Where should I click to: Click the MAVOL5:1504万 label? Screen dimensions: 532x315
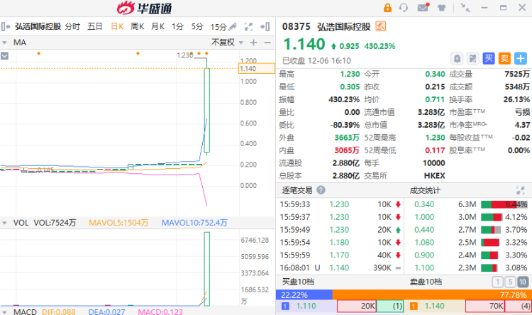(118, 223)
